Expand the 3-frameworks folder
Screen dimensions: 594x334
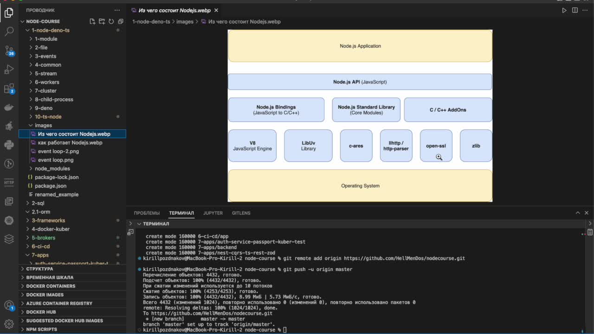pyautogui.click(x=72, y=220)
